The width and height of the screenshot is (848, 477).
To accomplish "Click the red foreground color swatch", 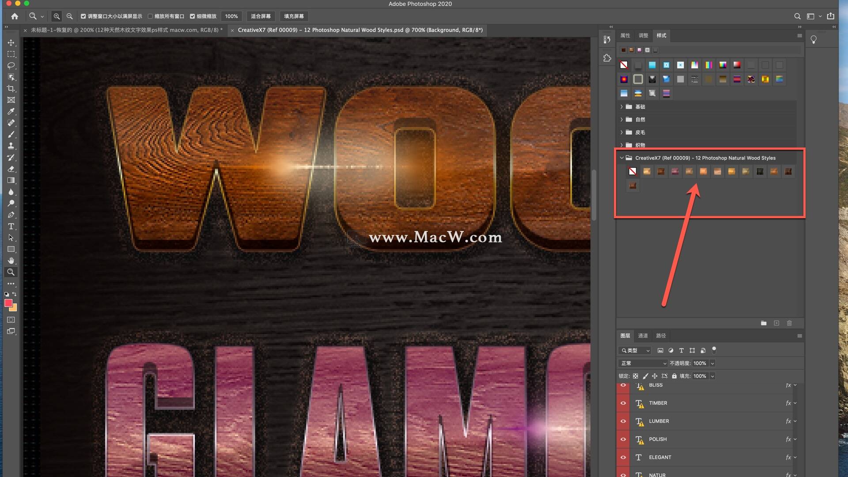I will click(x=8, y=303).
